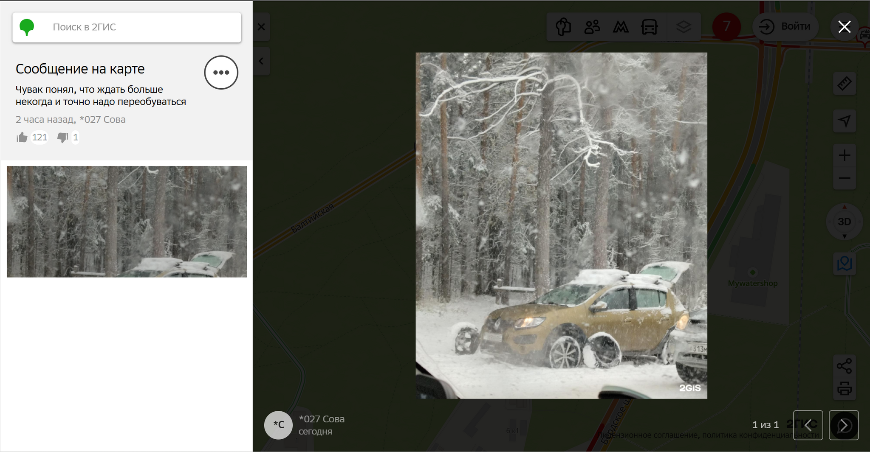Click the print map icon
Screen dimensions: 870x452
tap(844, 388)
